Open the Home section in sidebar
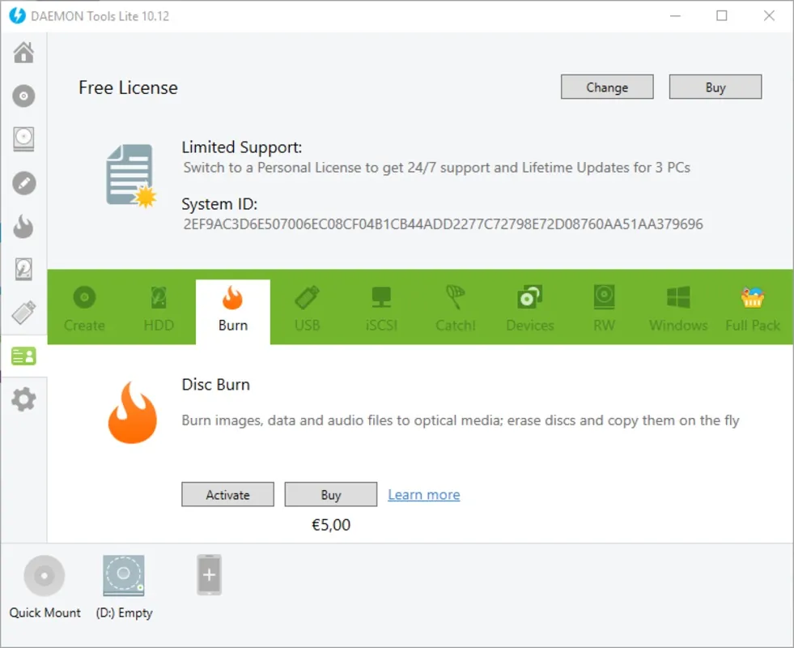The width and height of the screenshot is (794, 648). 23,52
